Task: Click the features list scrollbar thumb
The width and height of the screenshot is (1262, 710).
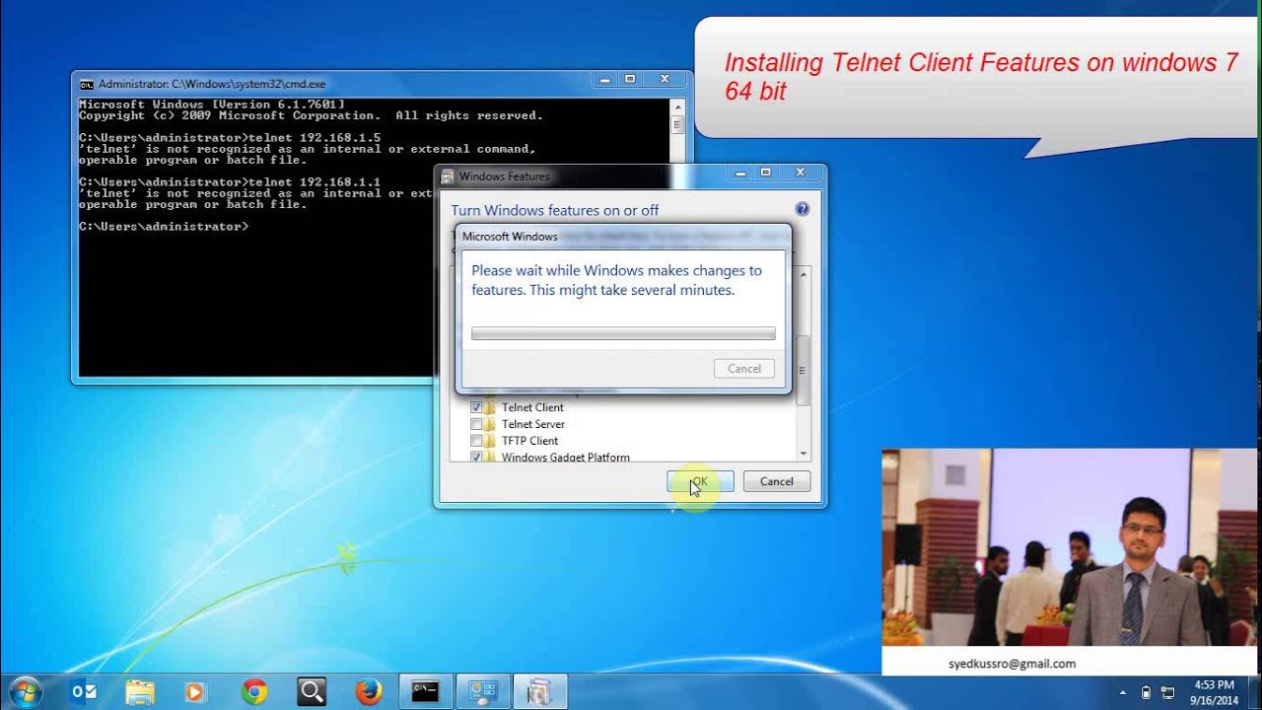Action: coord(804,370)
